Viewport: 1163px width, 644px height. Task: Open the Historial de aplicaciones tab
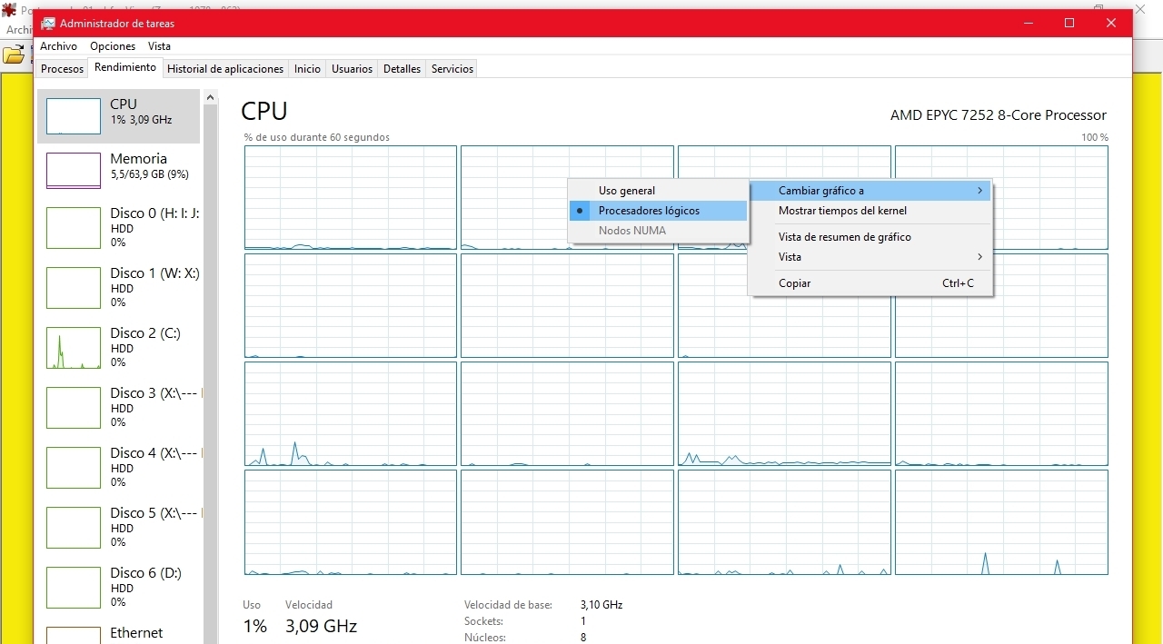[225, 69]
